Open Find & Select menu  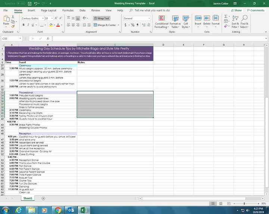(244, 22)
